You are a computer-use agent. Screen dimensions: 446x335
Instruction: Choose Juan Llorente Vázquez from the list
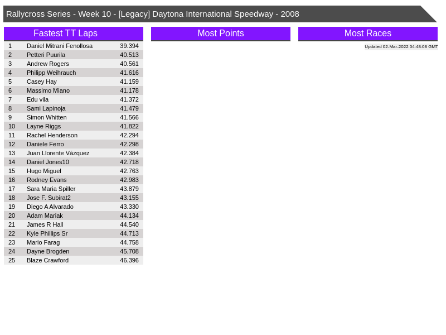tap(58, 153)
